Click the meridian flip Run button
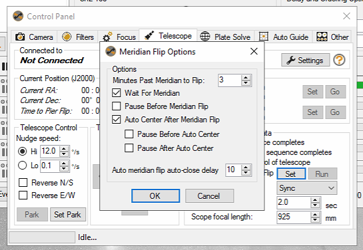Image resolution: width=363 pixels, height=250 pixels. (x=322, y=174)
